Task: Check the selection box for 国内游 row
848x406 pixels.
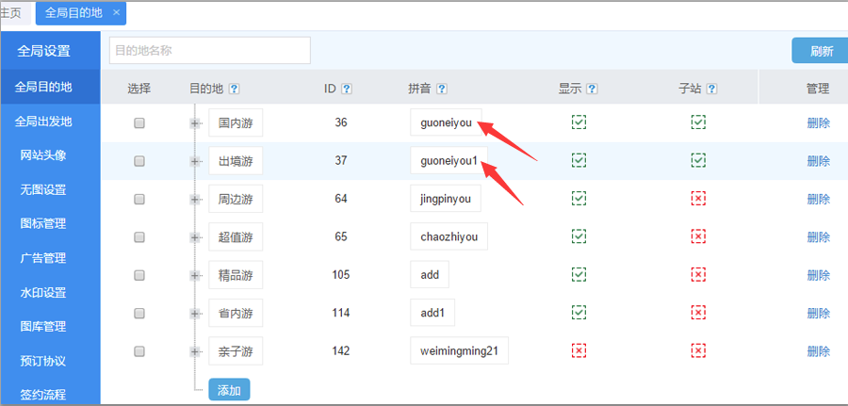Action: coord(139,123)
